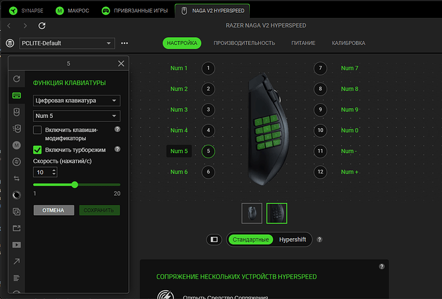Show help next to Hypershift toggle

(x=320, y=239)
